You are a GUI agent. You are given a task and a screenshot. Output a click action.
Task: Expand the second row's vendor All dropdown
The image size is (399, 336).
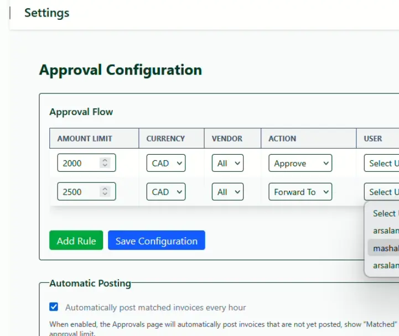click(227, 192)
